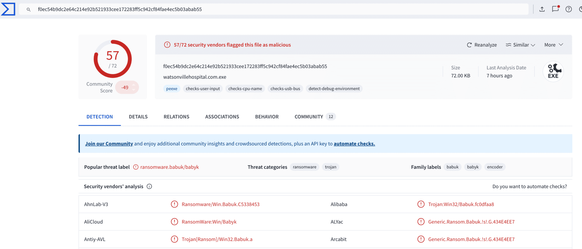Image resolution: width=582 pixels, height=249 pixels.
Task: Open the RELATIONS tab
Action: click(x=176, y=117)
